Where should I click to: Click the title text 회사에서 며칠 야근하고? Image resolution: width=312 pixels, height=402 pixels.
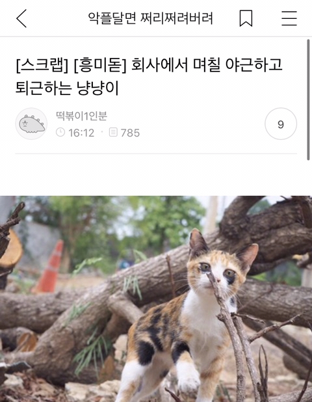[x=207, y=65]
